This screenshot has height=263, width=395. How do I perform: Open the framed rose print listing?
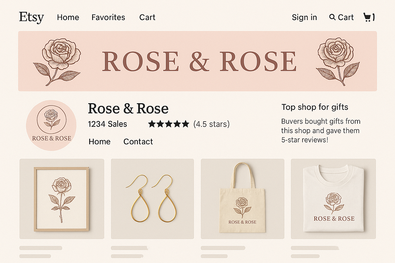point(62,199)
